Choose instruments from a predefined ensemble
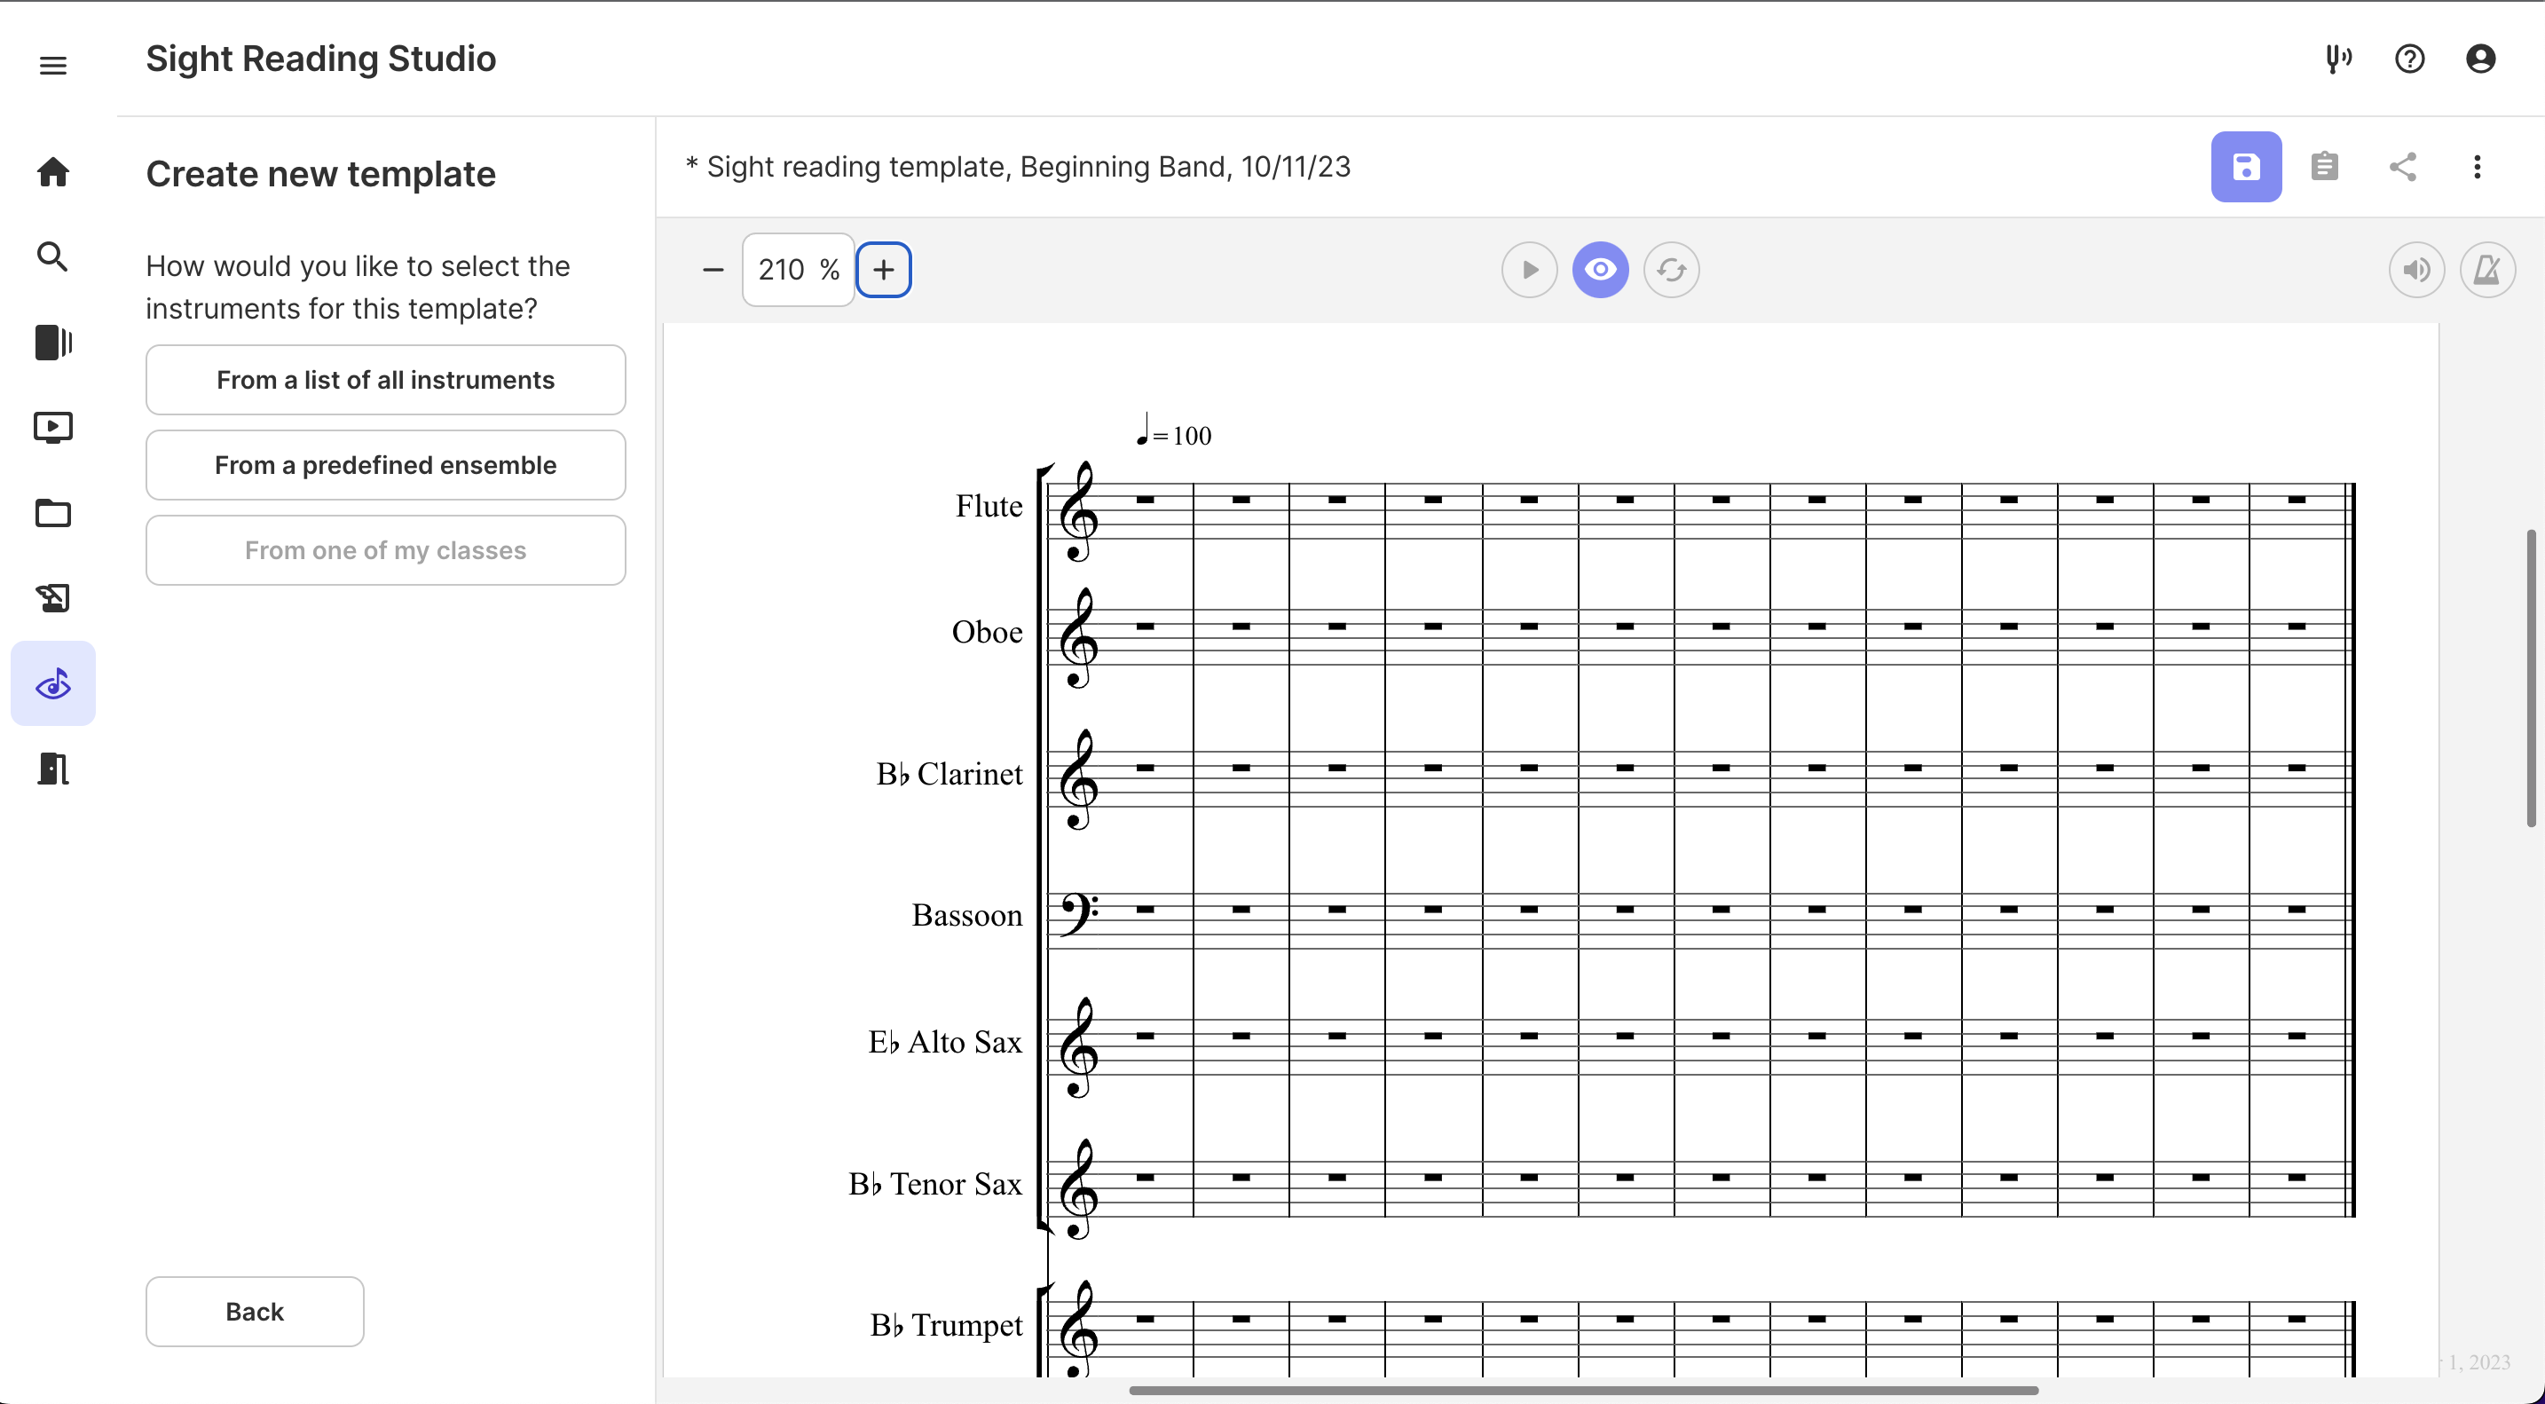The height and width of the screenshot is (1404, 2545). point(385,464)
